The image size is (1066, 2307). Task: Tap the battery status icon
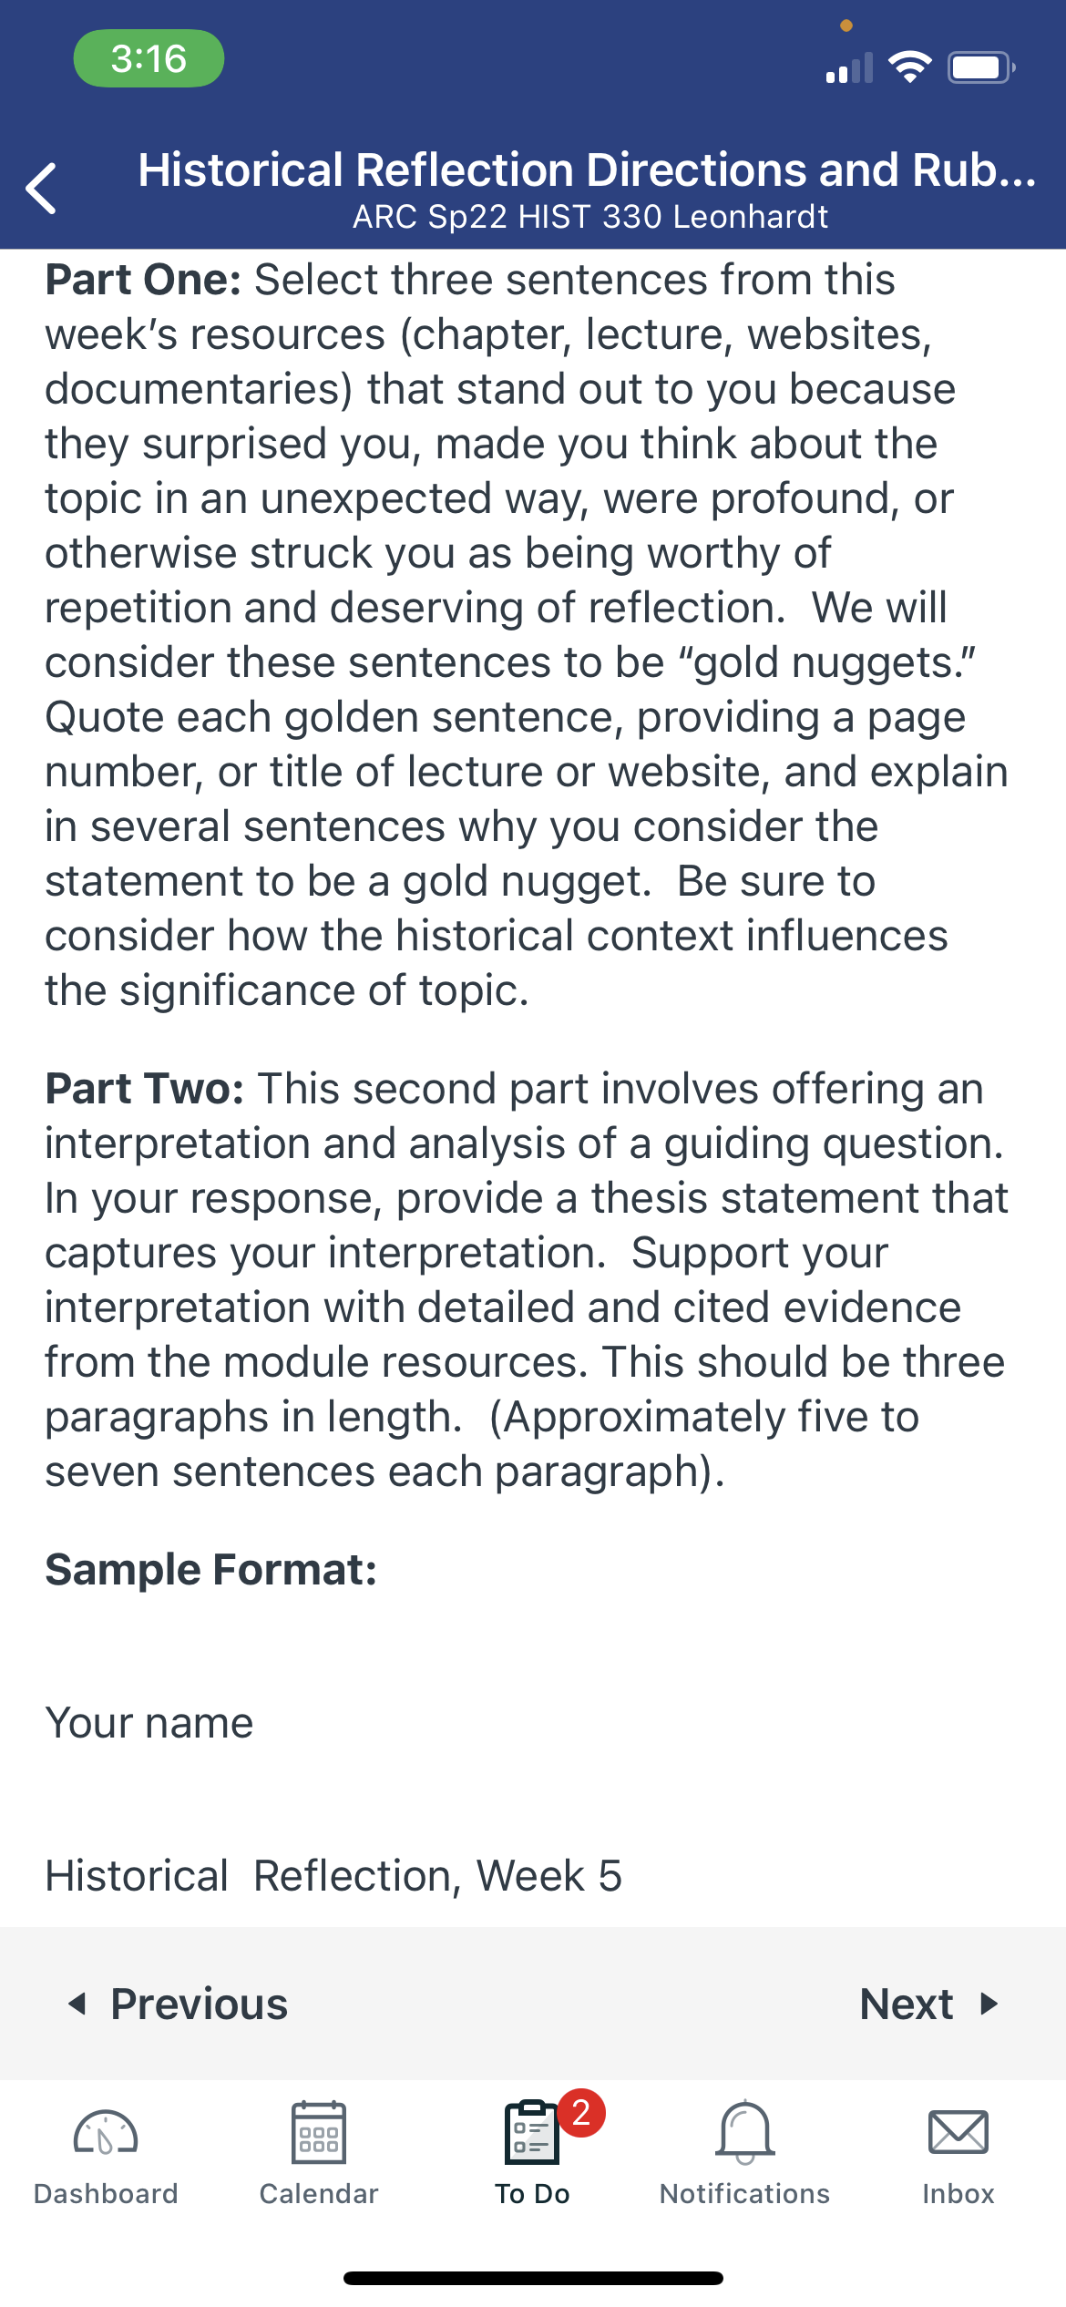[x=981, y=67]
